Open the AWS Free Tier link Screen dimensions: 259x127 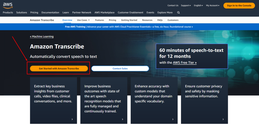click(x=185, y=63)
